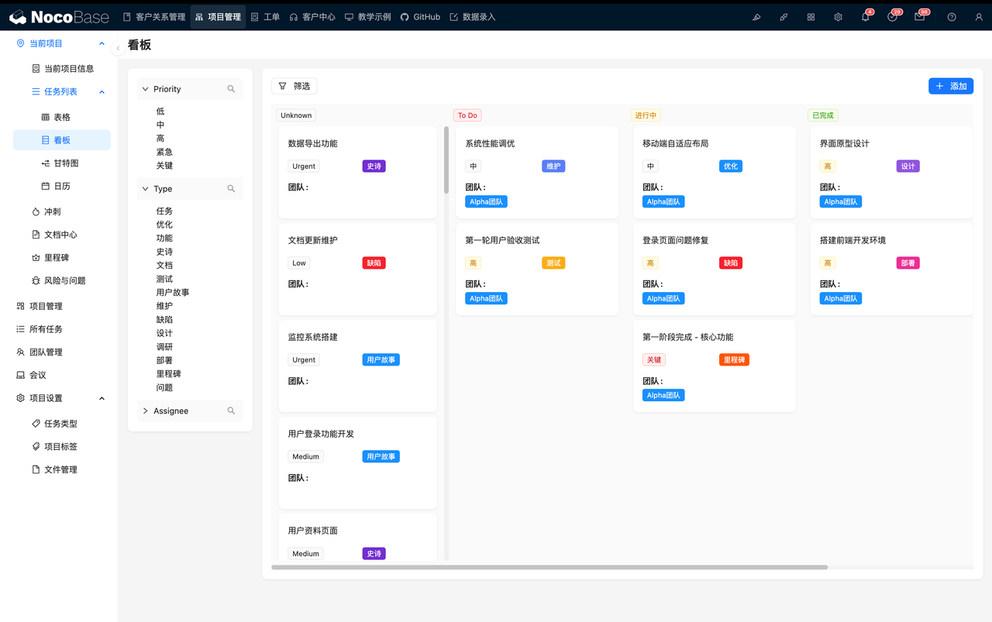Image resolution: width=992 pixels, height=622 pixels.
Task: Click the block templates grid icon
Action: pyautogui.click(x=811, y=16)
